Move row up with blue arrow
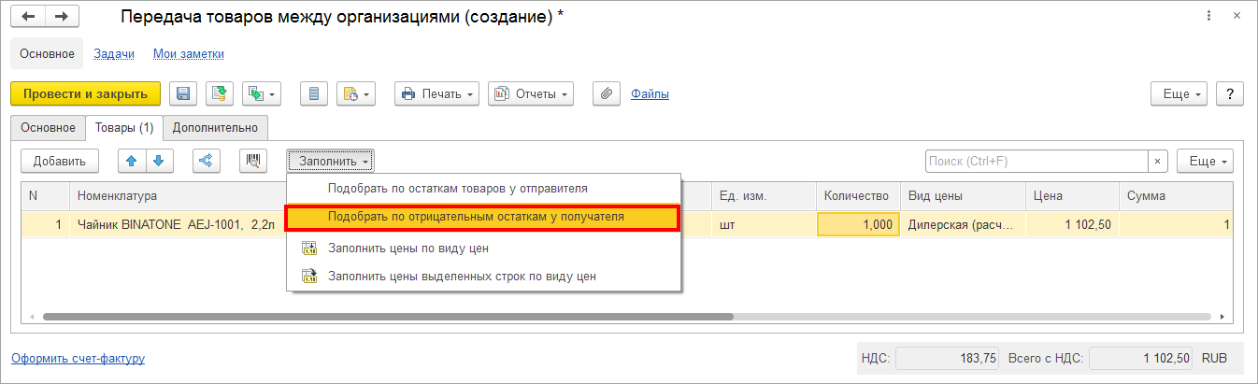 point(132,161)
